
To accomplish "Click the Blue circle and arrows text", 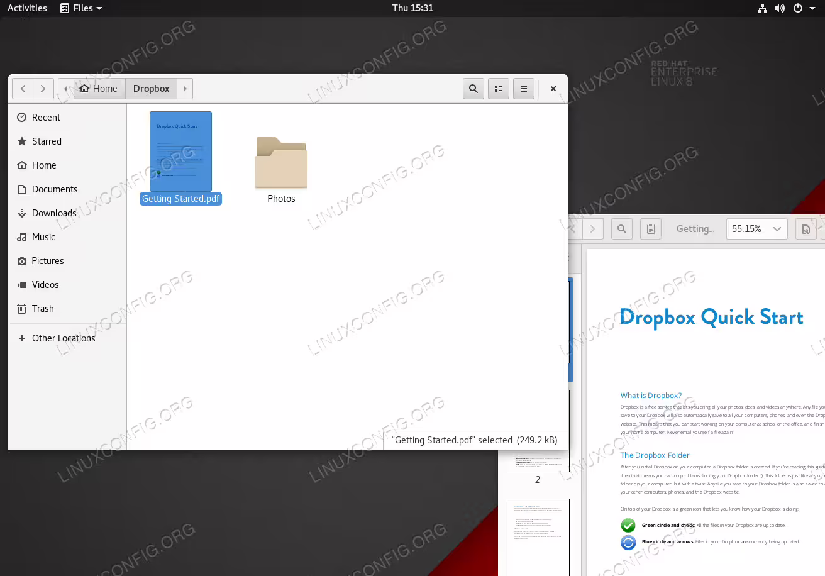I will pos(668,541).
